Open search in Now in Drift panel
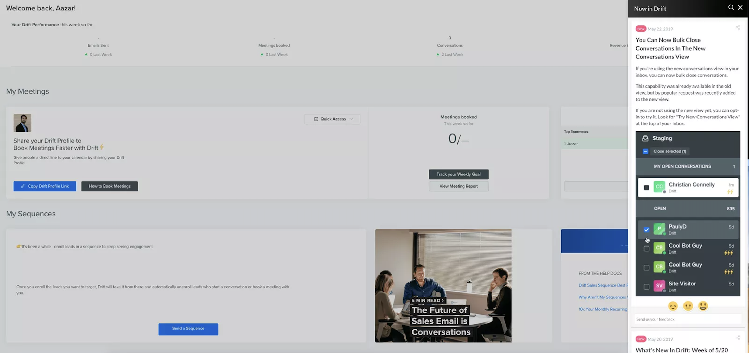This screenshot has width=749, height=353. [731, 8]
